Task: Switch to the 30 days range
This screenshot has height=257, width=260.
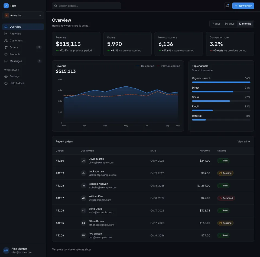Action: (x=229, y=24)
